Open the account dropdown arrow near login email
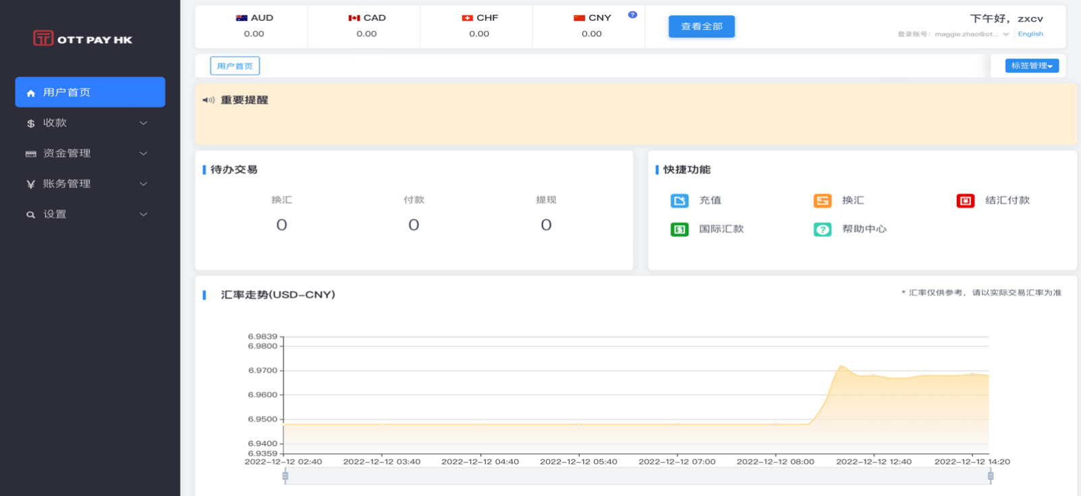This screenshot has width=1081, height=496. point(1006,34)
